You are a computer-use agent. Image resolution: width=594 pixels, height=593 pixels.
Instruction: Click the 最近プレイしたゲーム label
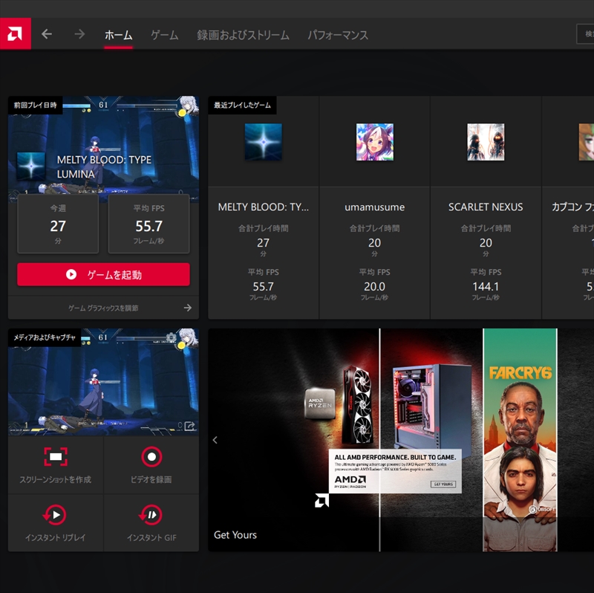click(x=243, y=105)
